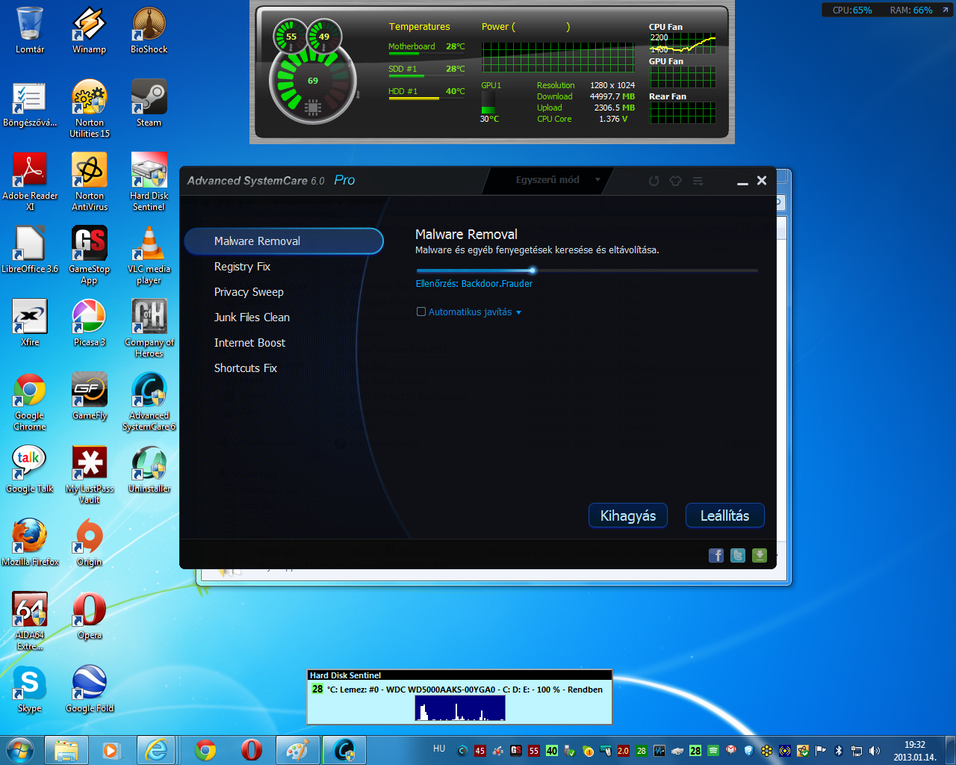The image size is (956, 765).
Task: Choose Junk Files Clean
Action: pos(252,318)
